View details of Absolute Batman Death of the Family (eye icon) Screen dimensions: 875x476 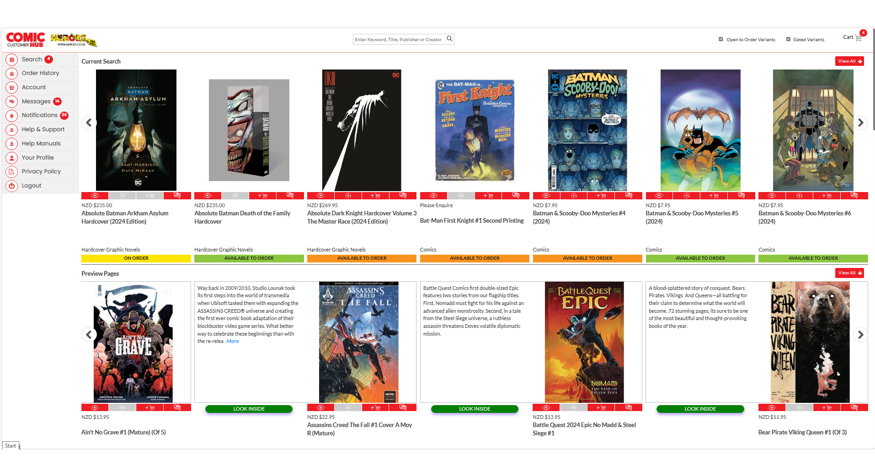[208, 196]
